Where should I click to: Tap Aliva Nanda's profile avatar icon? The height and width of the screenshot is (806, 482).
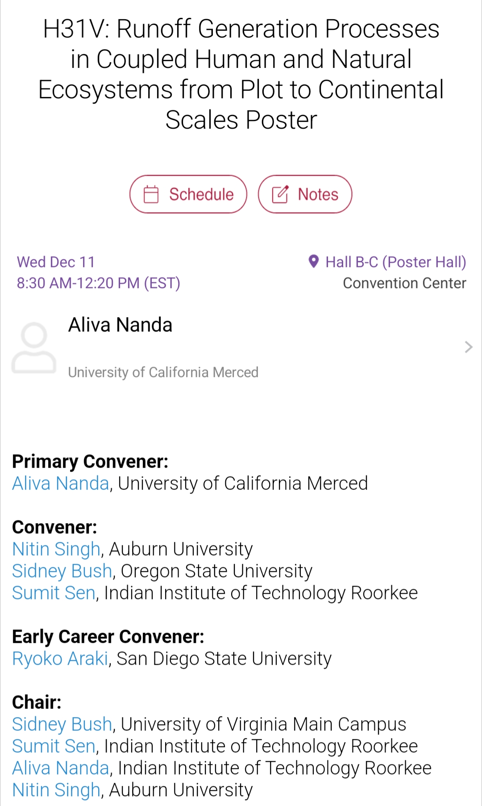(34, 348)
